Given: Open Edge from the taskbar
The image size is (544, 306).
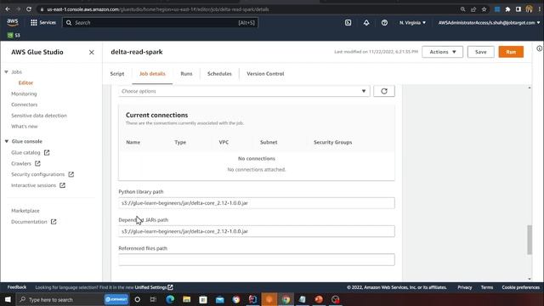Looking at the screenshot, I should (170, 299).
